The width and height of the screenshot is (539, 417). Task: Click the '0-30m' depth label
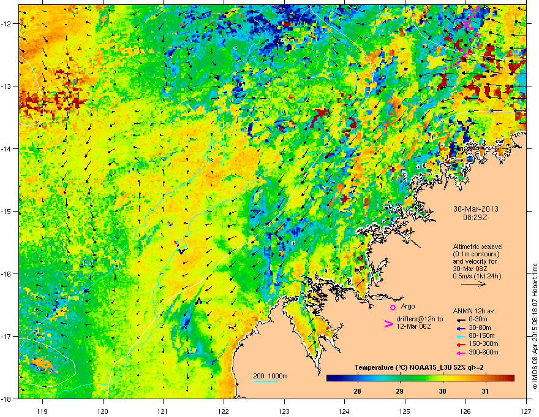pyautogui.click(x=478, y=319)
